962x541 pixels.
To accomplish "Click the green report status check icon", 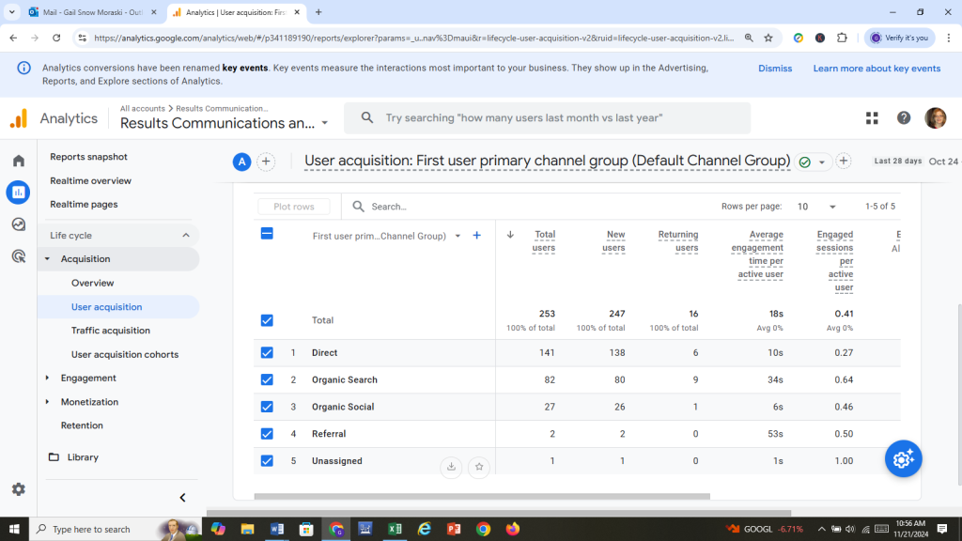I will tap(804, 162).
